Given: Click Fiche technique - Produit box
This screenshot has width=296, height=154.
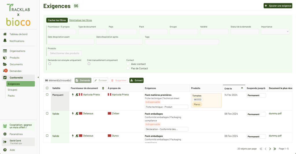Looking at the screenshot, I should (x=166, y=107).
